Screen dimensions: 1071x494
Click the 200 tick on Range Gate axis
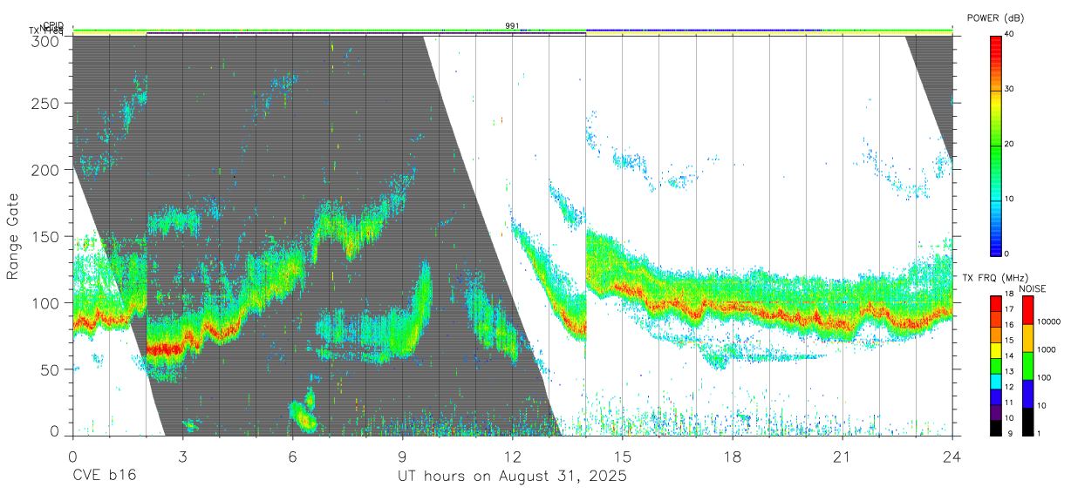coord(44,170)
